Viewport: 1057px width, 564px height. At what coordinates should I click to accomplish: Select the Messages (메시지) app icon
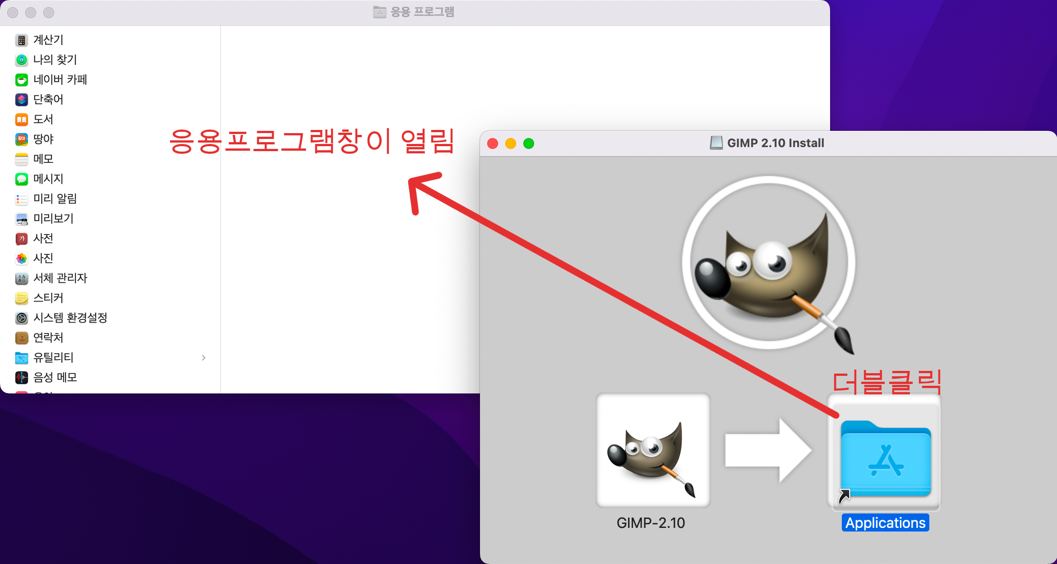click(21, 179)
